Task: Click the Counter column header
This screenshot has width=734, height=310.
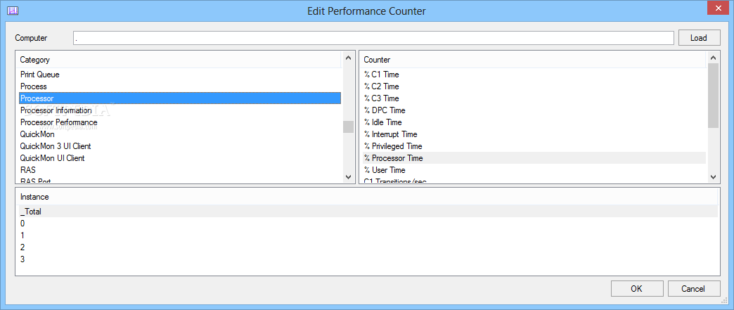Action: [x=534, y=60]
